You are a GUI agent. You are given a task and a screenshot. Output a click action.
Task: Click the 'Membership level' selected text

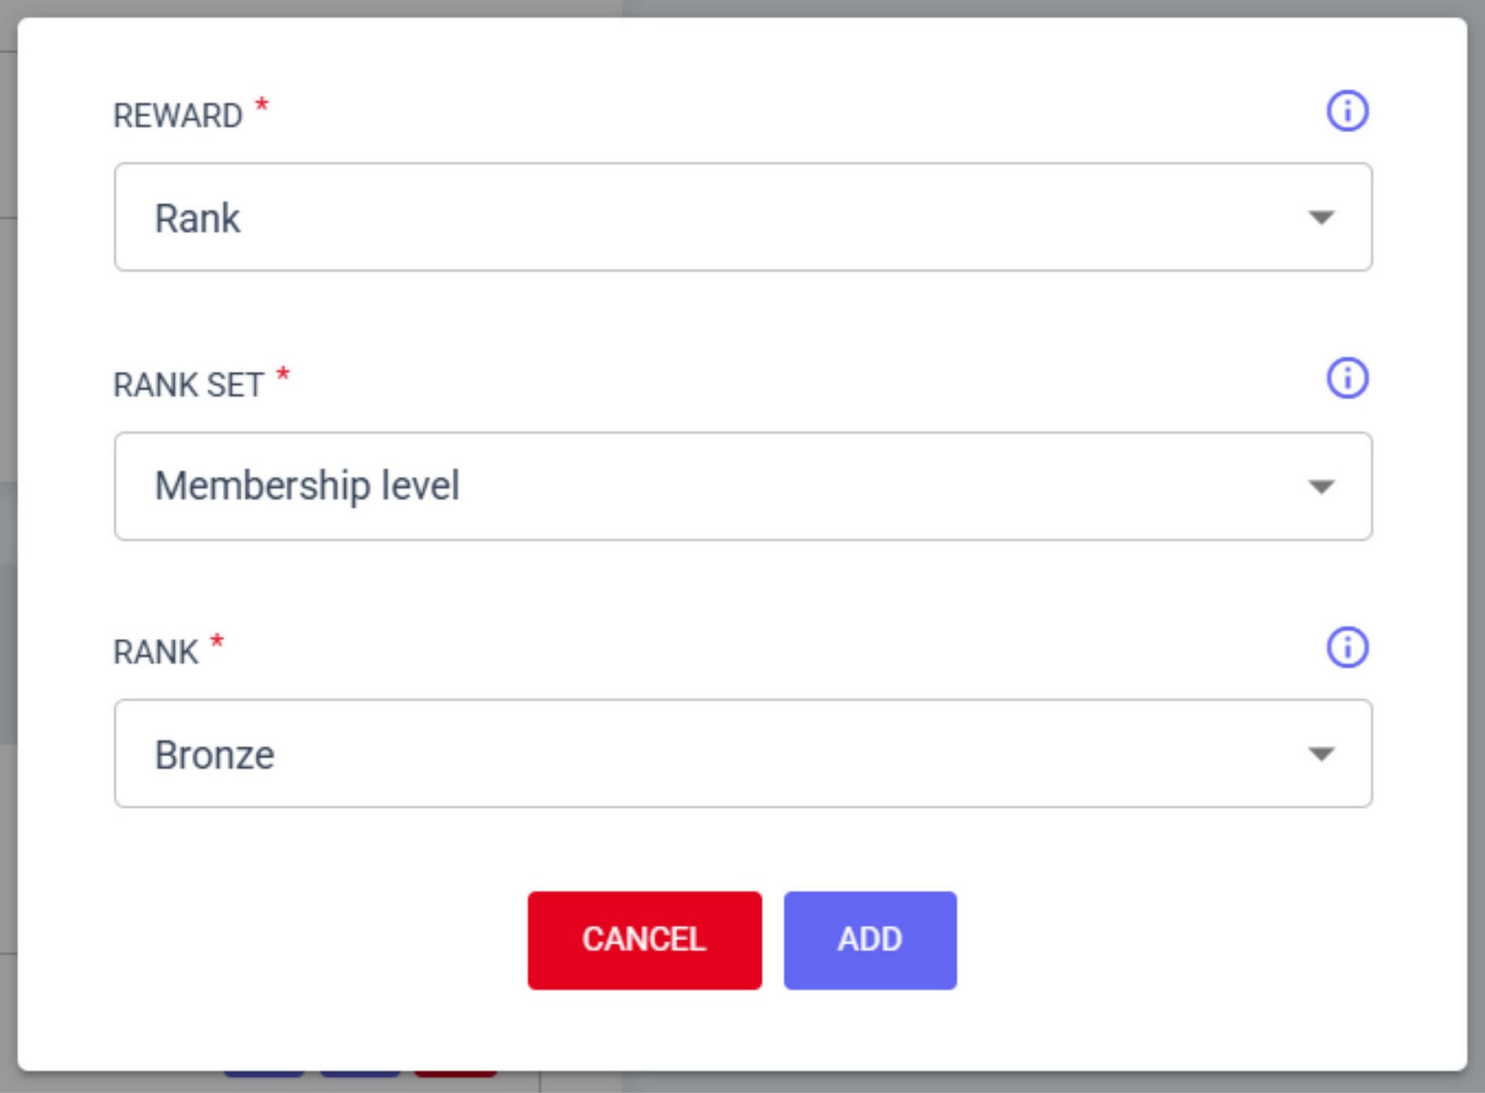coord(307,487)
